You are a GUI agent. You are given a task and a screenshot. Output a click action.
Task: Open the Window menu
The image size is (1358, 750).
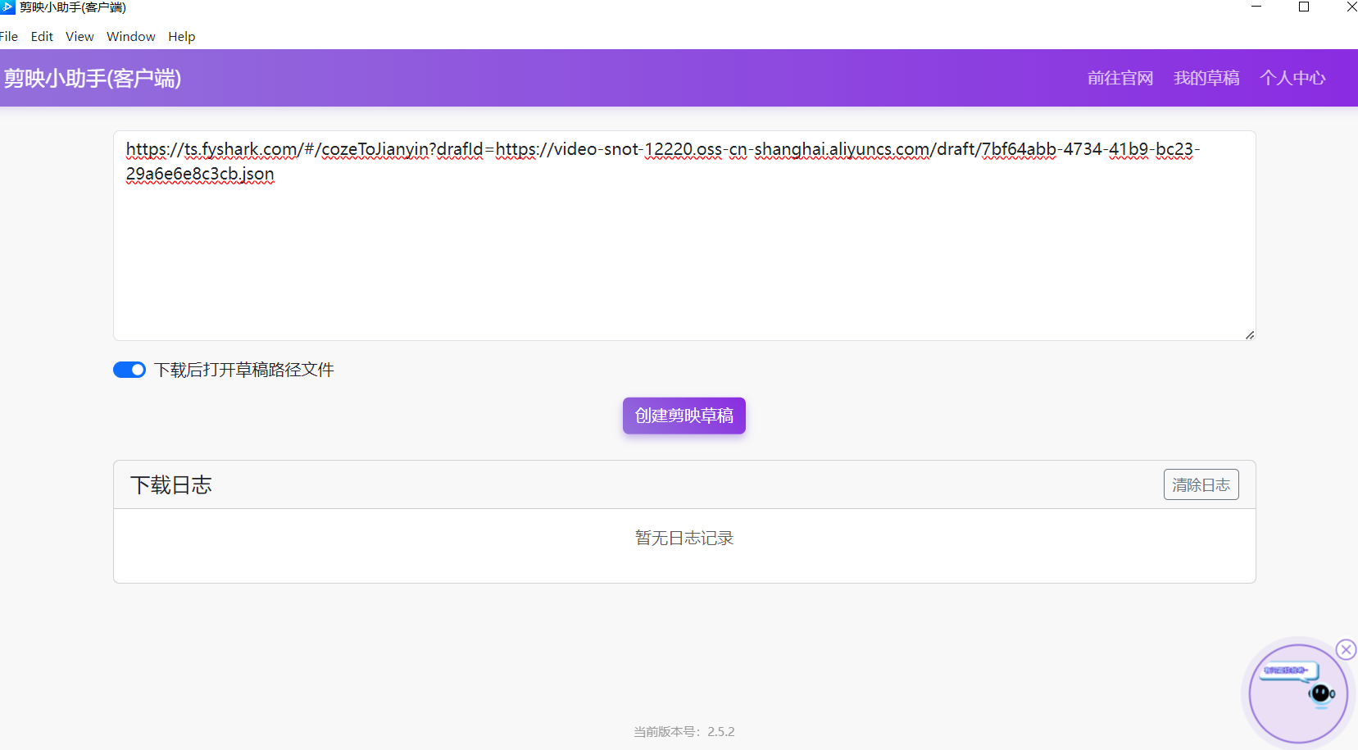pyautogui.click(x=131, y=36)
